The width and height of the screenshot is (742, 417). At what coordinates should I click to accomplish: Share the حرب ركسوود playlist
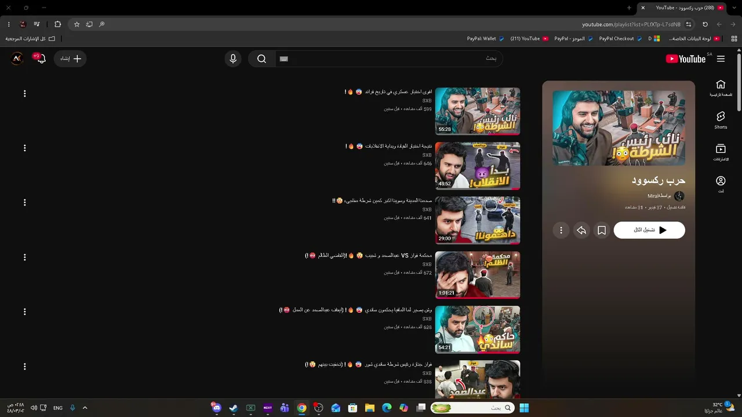click(x=581, y=231)
